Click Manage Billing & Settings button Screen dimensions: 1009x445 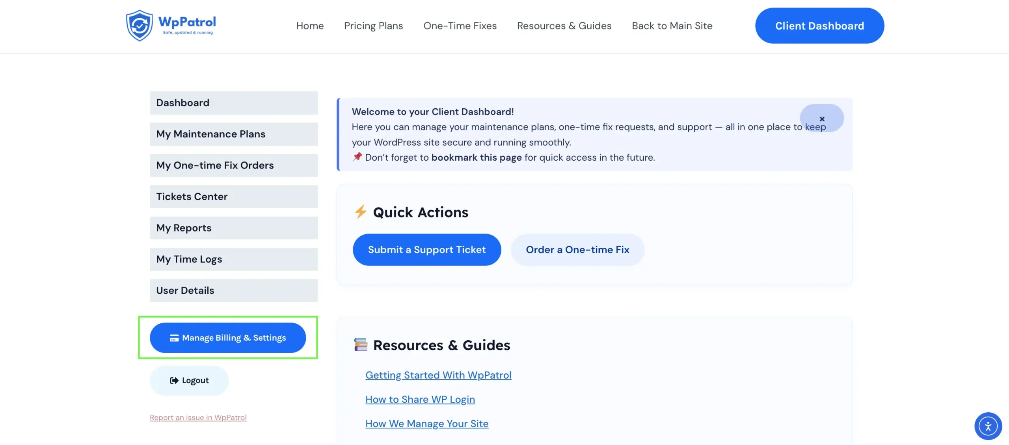click(228, 338)
